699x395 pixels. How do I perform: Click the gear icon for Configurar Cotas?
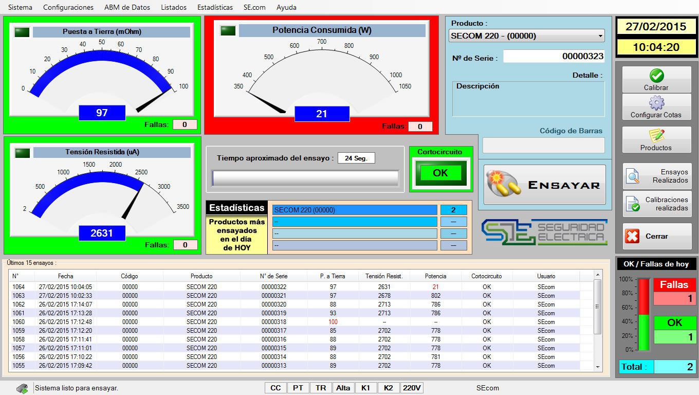coord(656,103)
